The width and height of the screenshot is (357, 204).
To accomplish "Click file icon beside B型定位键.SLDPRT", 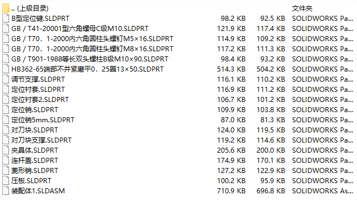I will tap(6, 19).
